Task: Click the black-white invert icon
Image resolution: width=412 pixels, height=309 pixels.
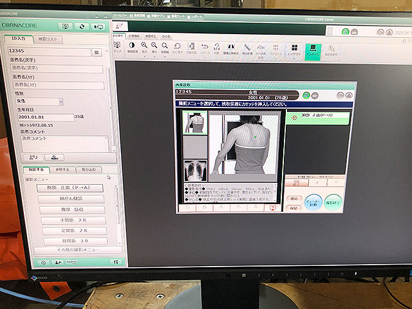Action: point(191,46)
